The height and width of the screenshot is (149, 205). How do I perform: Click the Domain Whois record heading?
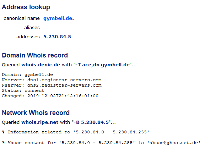[x=35, y=55]
